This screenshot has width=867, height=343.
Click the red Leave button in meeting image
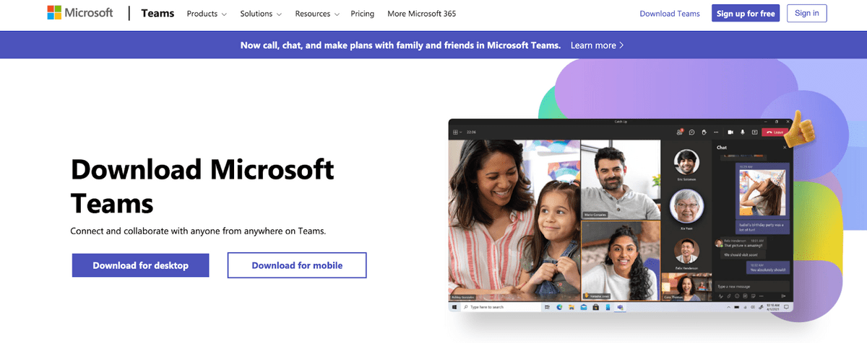pyautogui.click(x=775, y=133)
